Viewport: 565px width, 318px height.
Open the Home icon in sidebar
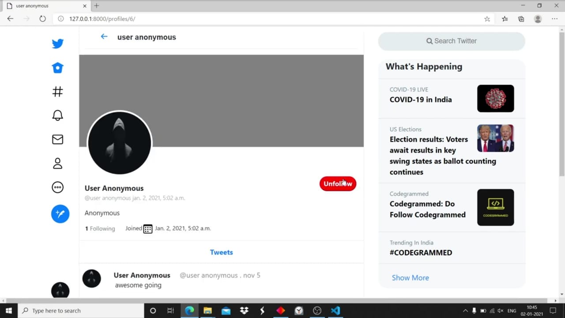[x=57, y=68]
